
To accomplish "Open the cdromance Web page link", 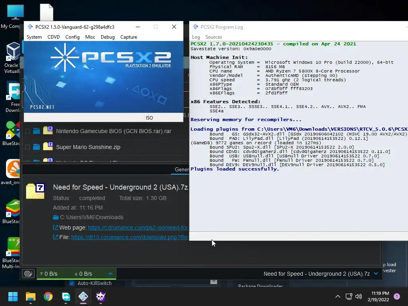I will coord(138,228).
